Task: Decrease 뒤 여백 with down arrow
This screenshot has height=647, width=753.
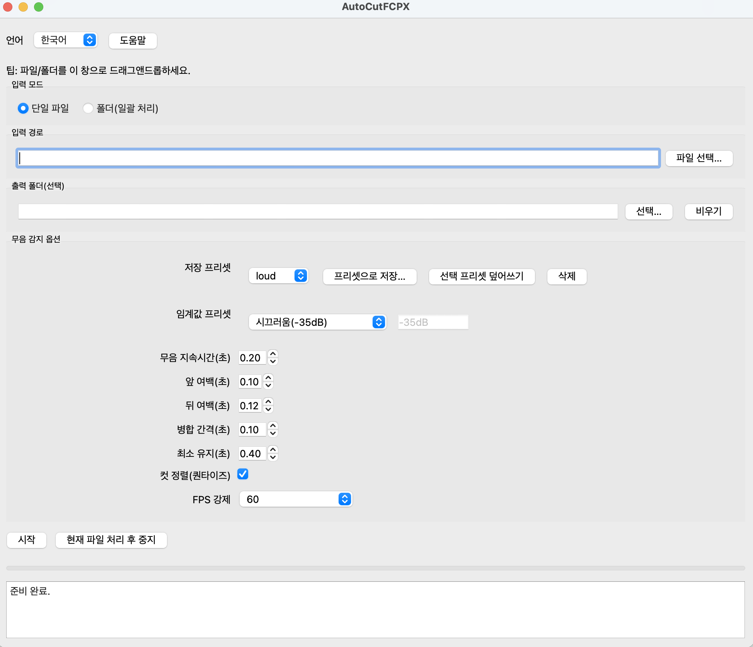Action: (268, 410)
